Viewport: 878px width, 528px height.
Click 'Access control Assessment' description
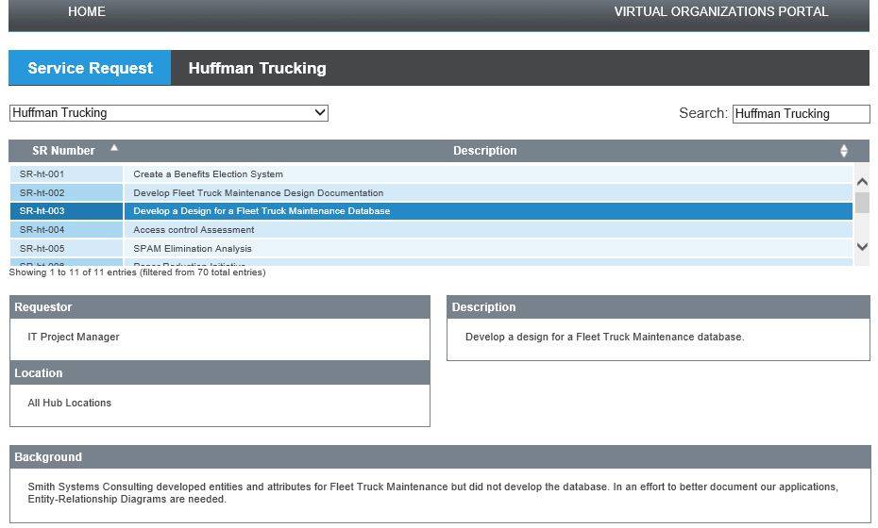pos(194,230)
